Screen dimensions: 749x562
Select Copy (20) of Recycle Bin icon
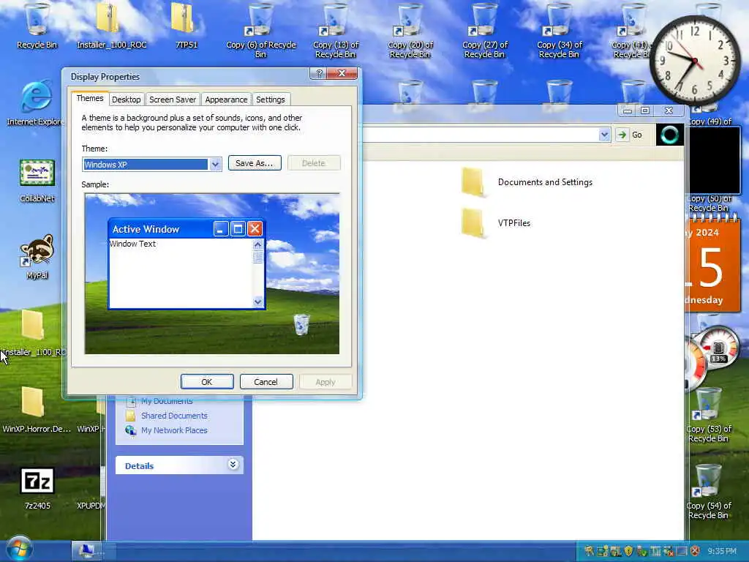410,29
